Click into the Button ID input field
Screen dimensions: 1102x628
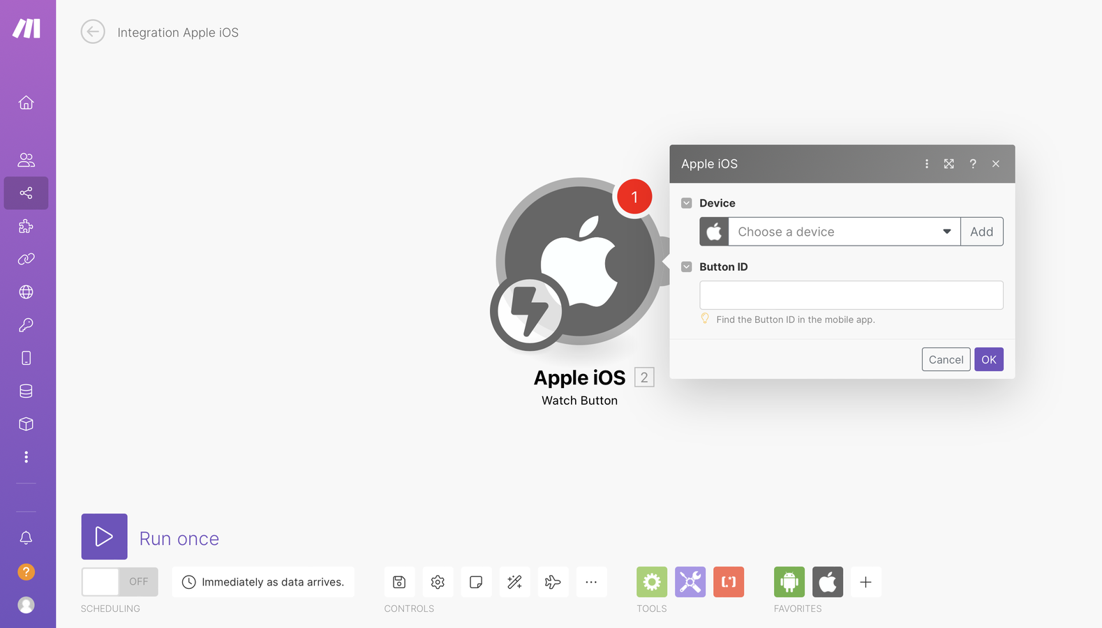[x=851, y=295]
